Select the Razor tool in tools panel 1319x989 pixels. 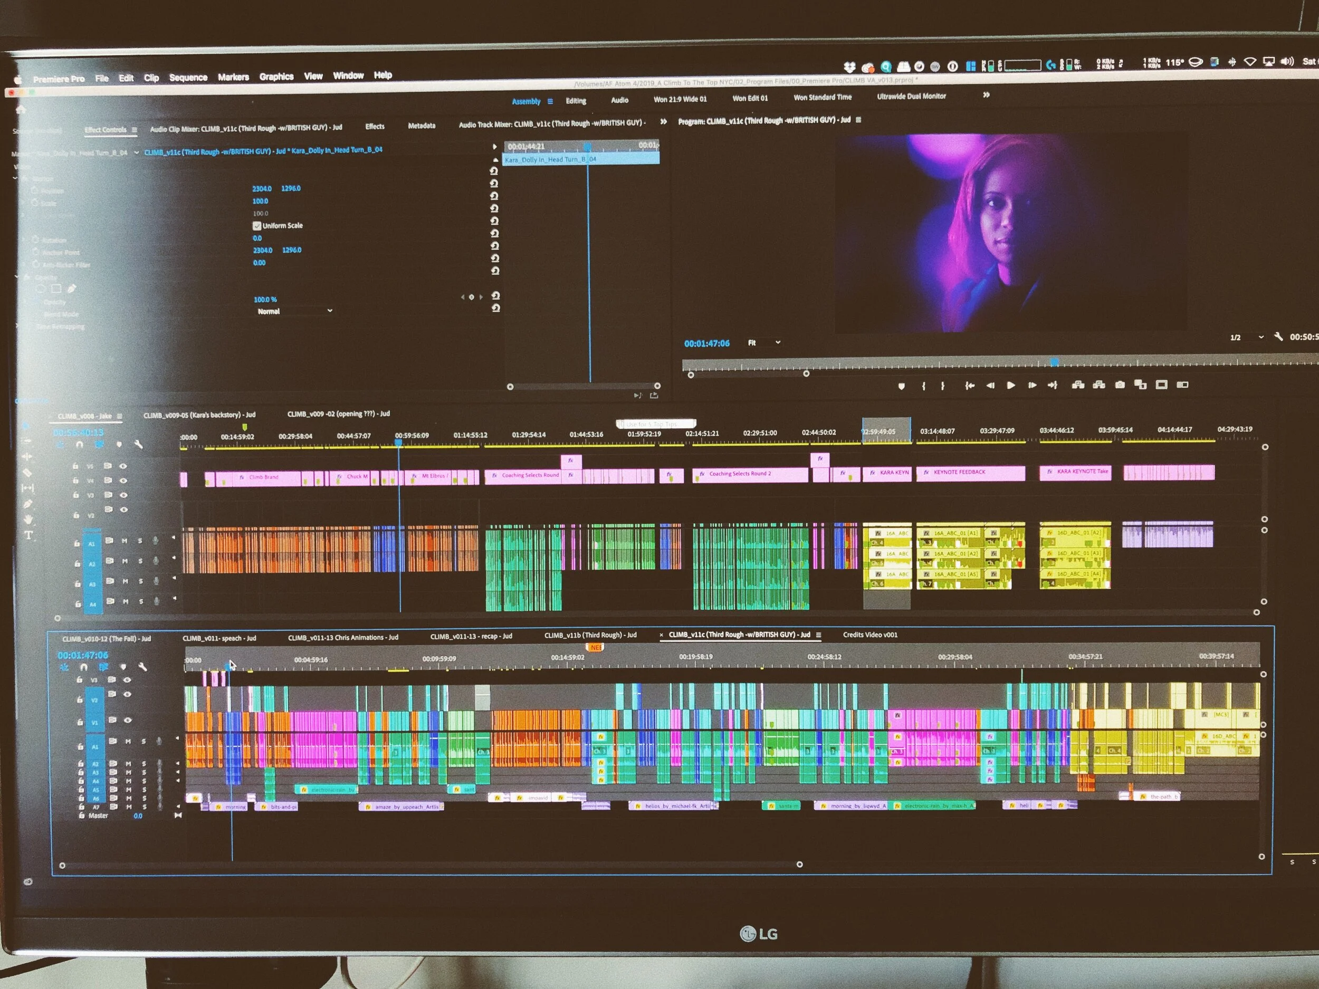(27, 472)
